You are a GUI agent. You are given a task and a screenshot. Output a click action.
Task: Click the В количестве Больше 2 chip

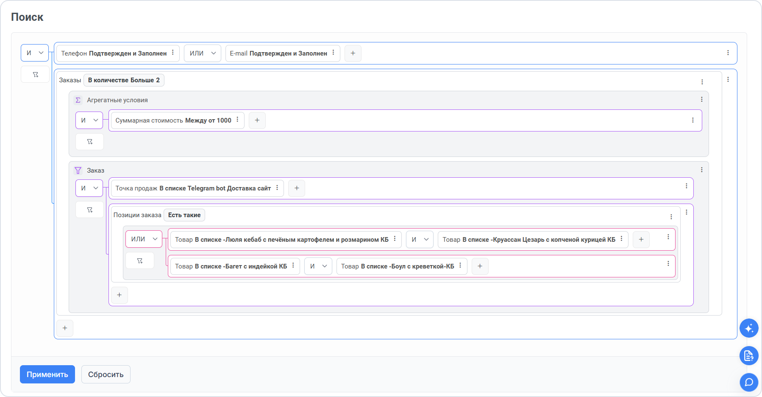[124, 80]
